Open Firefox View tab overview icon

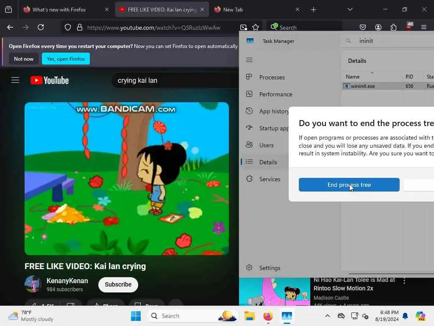8,9
